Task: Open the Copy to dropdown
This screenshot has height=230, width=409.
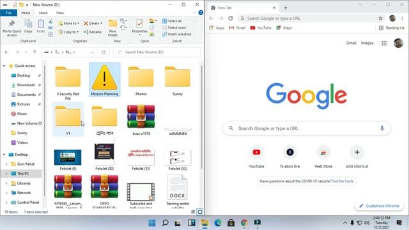Action: pos(68,32)
